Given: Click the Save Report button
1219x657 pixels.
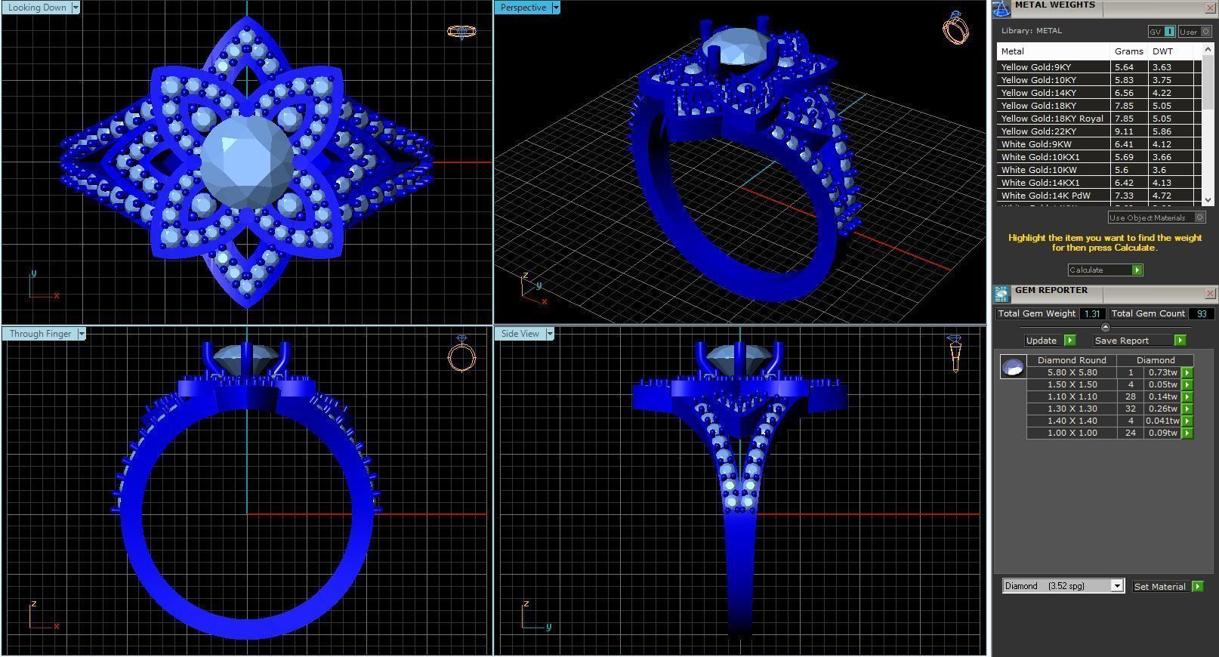Looking at the screenshot, I should pos(1139,341).
